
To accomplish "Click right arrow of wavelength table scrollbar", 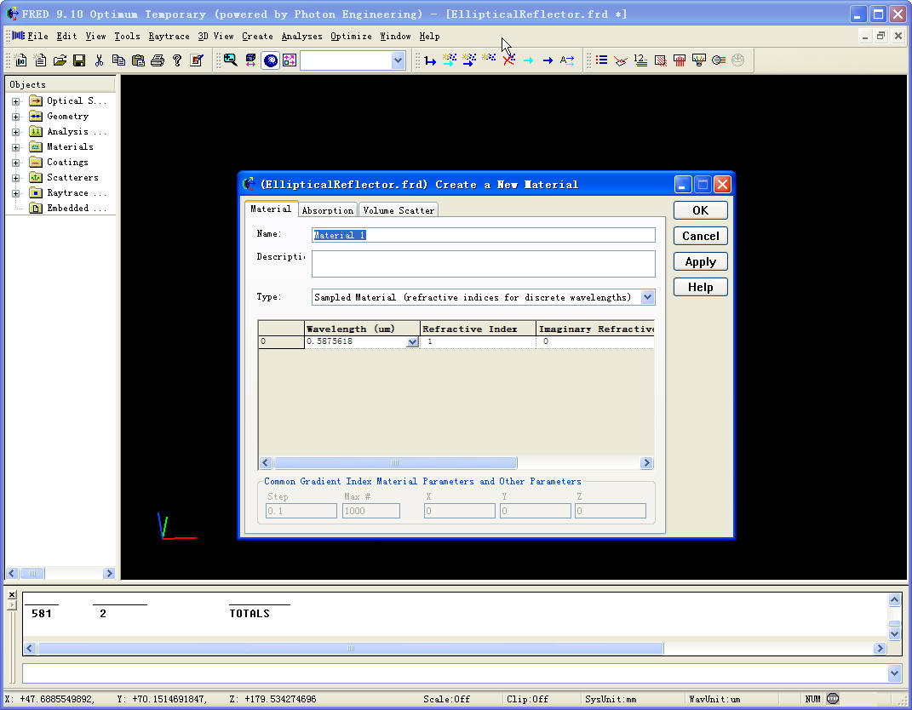I will 646,463.
